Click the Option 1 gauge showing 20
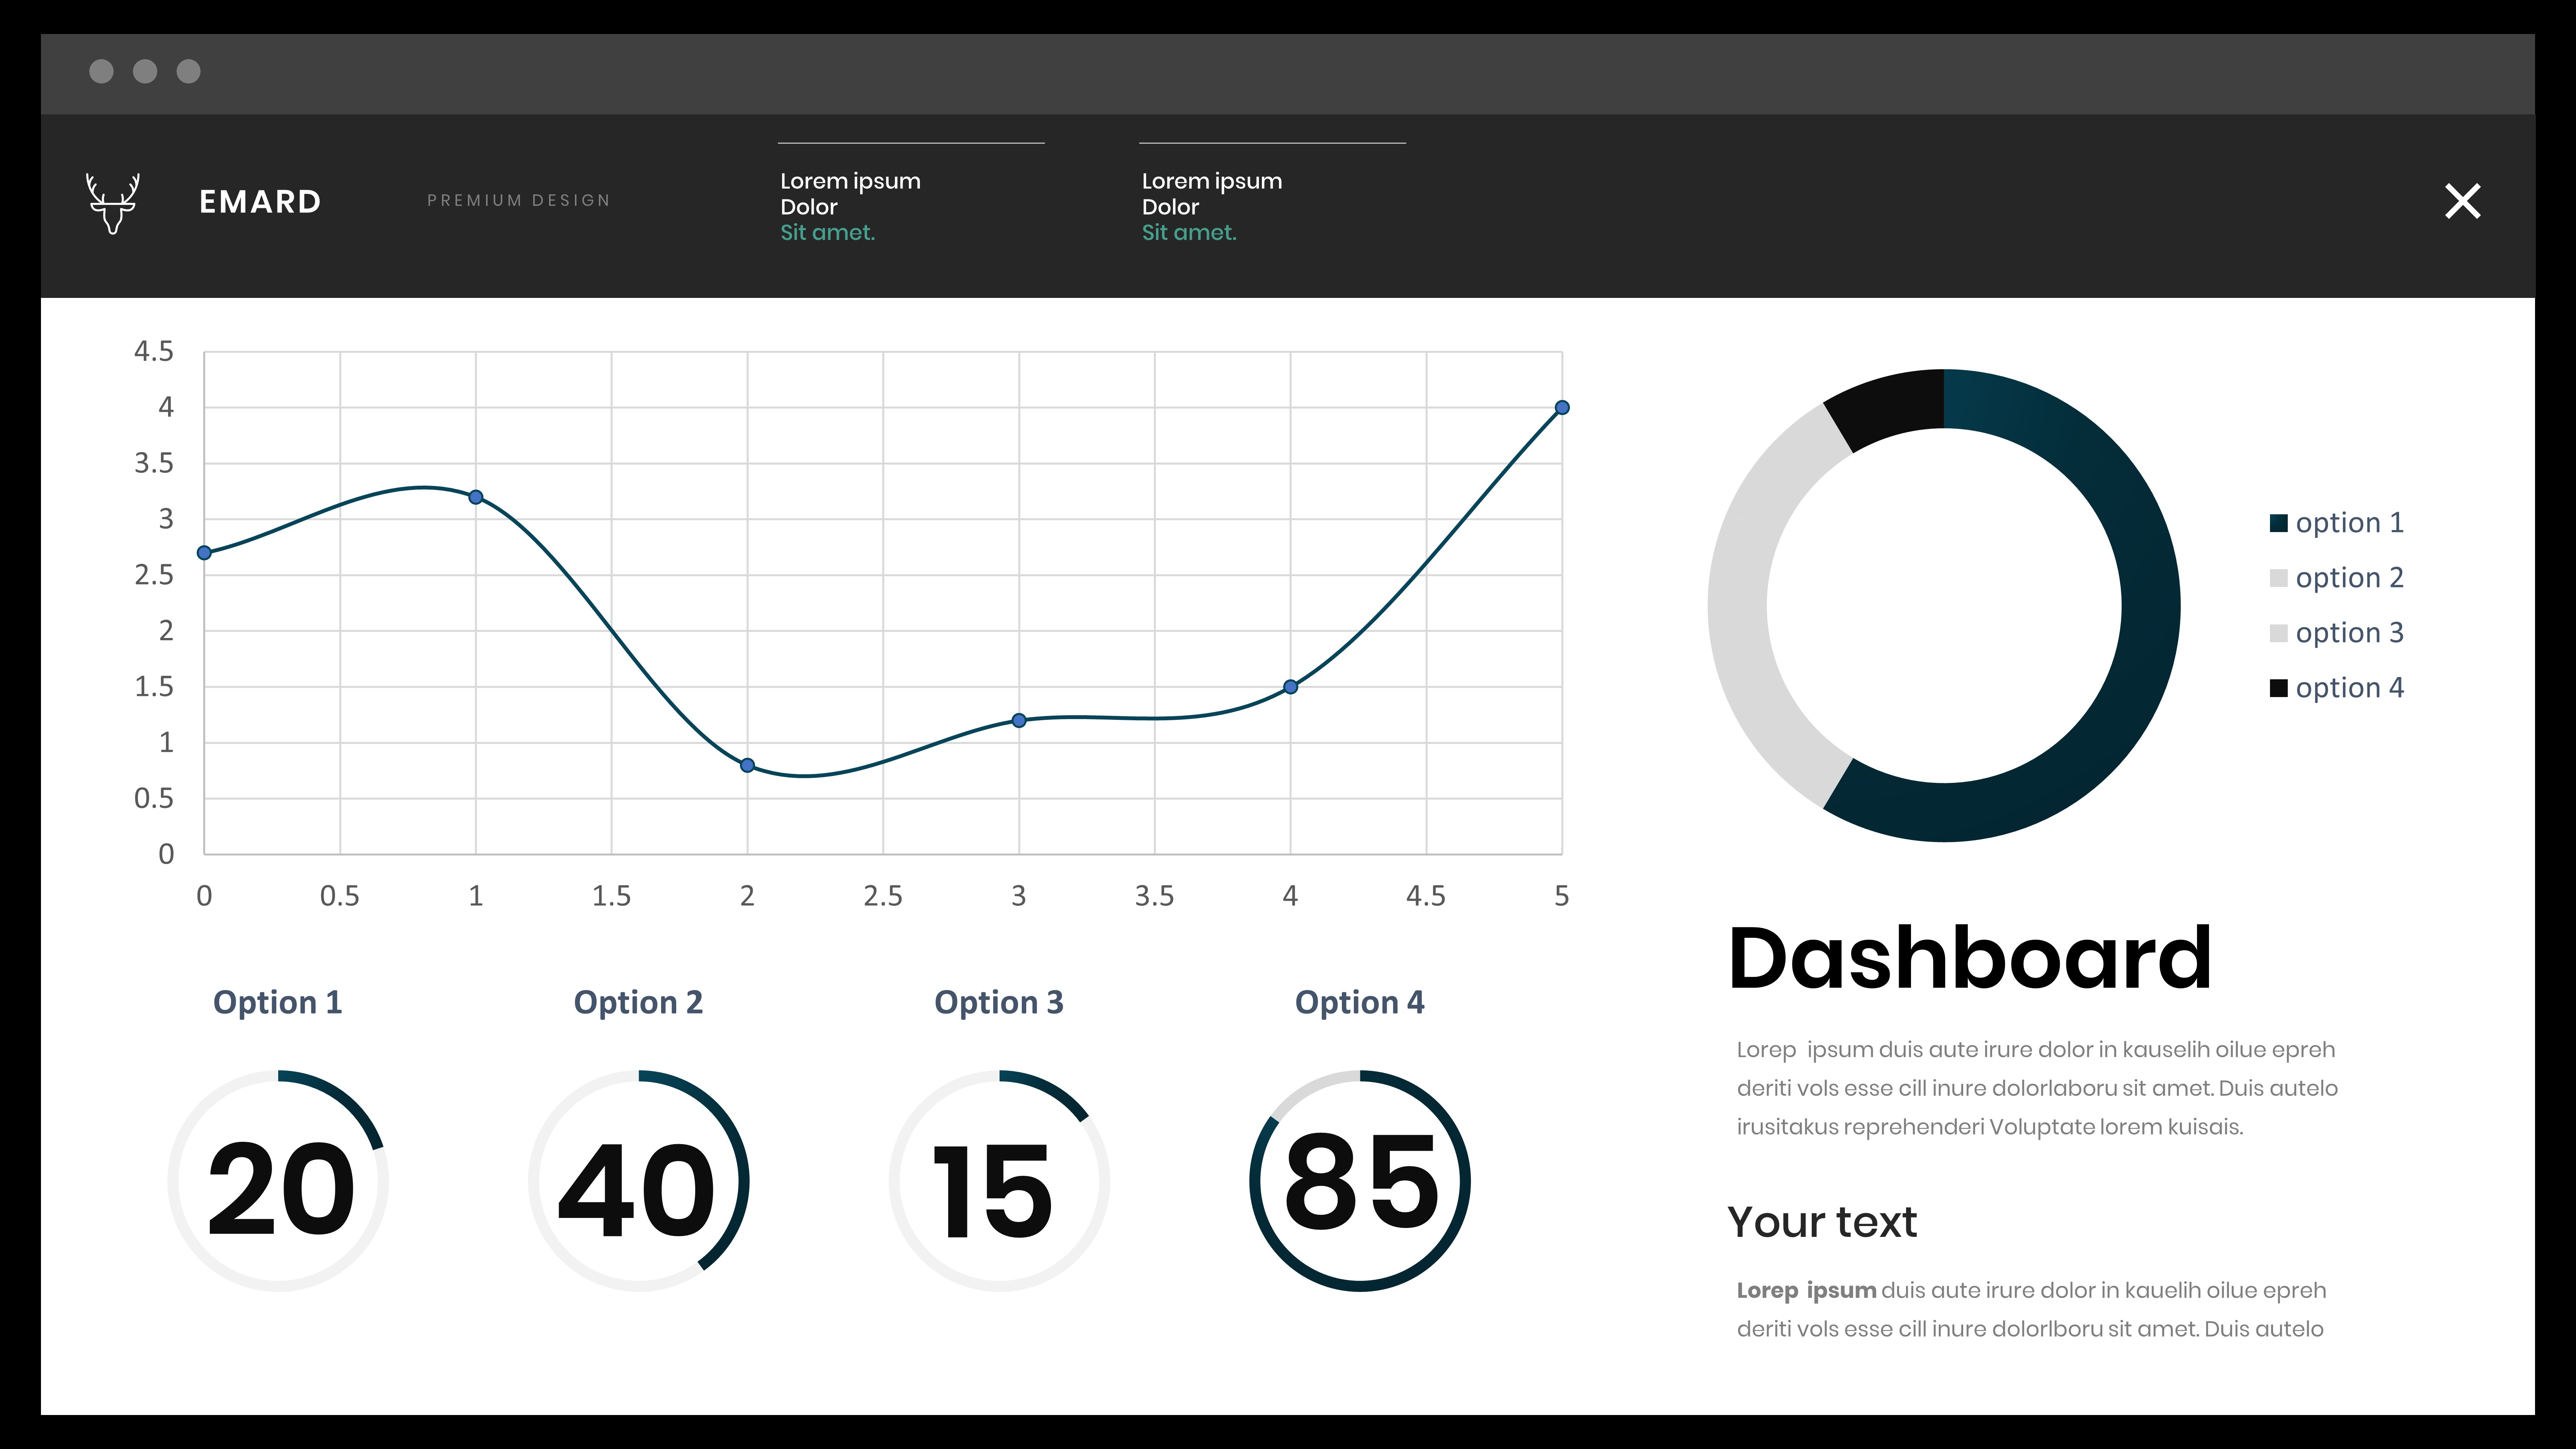Viewport: 2576px width, 1449px height. [278, 1181]
